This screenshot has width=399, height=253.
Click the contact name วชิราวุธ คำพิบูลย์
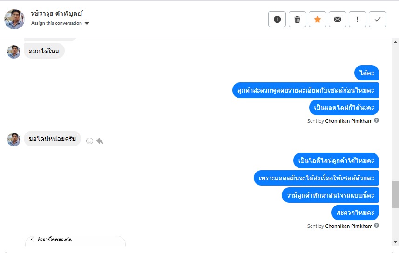coord(57,13)
